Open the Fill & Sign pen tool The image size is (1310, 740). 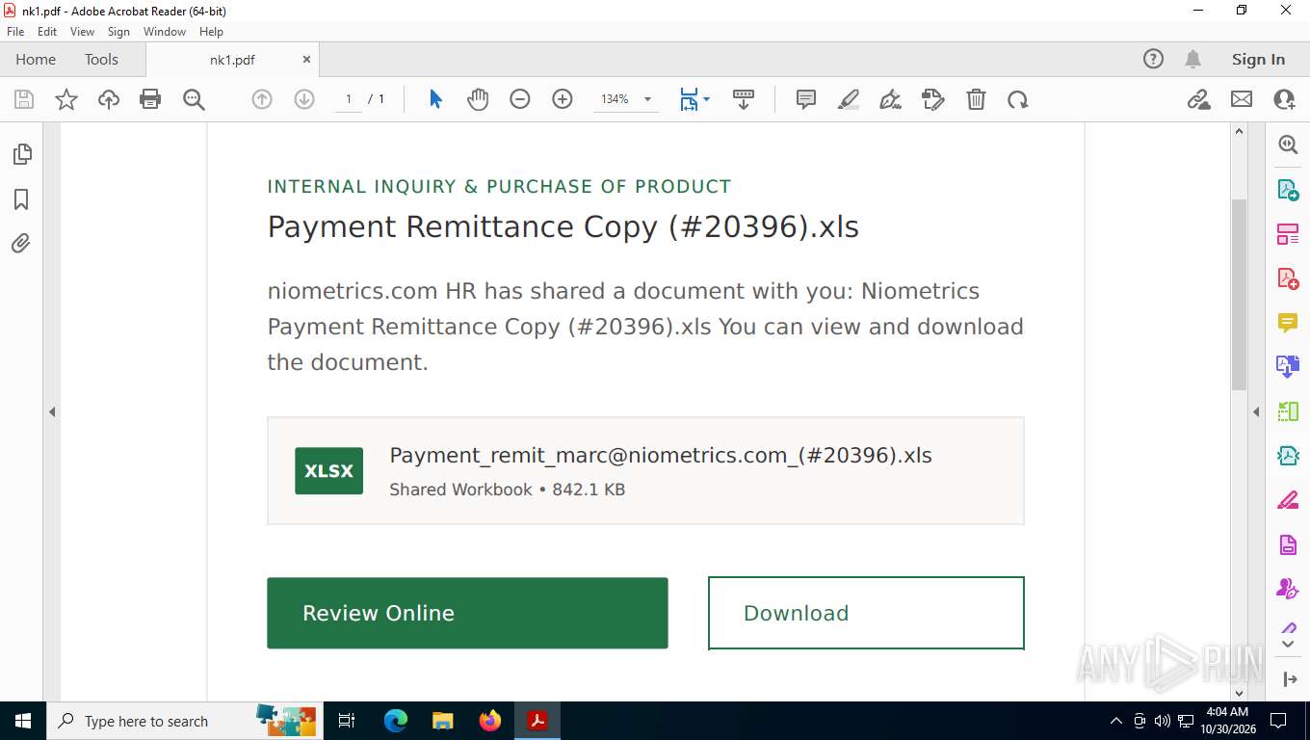pyautogui.click(x=891, y=99)
